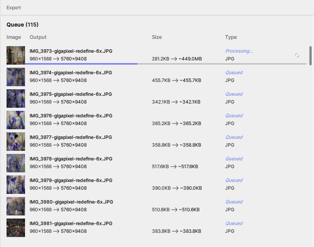This screenshot has width=314, height=247.
Task: Click the Queued status of IMG_3977
Action: 234,137
